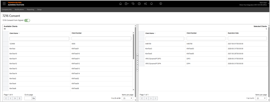Click the 2027-05-28T00:00:00 expiration date cell

247,54
